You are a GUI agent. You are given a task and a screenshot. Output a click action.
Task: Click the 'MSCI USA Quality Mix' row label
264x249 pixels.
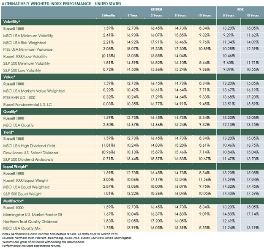click(x=22, y=228)
